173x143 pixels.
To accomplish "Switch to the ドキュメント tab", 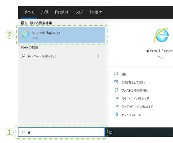I will point(62,12).
